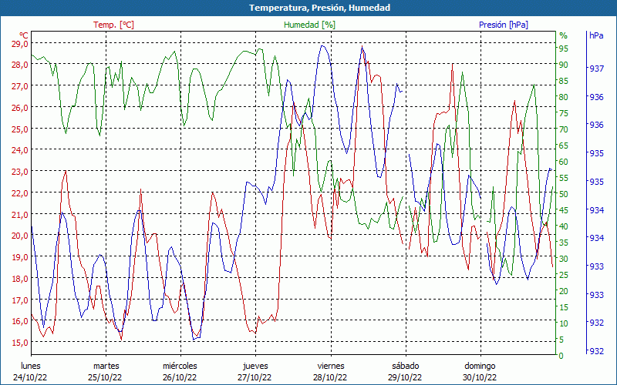Click the '18,0' temperature axis tick
The width and height of the screenshot is (617, 385).
pyautogui.click(x=20, y=278)
